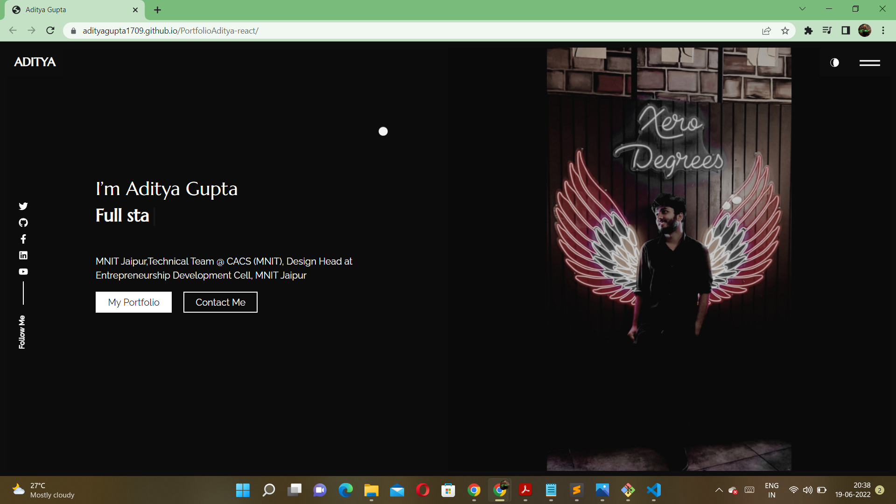The height and width of the screenshot is (504, 896).
Task: Show hidden system tray icons
Action: 719,490
